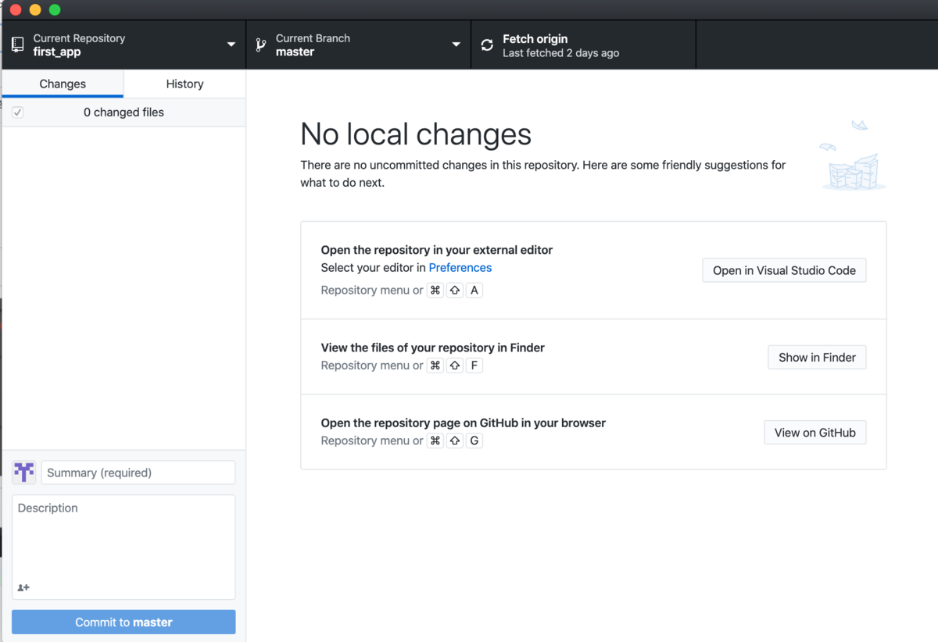
Task: Click the green fullscreen window button
Action: point(55,10)
